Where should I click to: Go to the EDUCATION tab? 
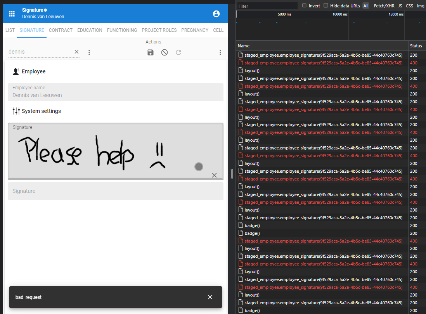pos(90,30)
